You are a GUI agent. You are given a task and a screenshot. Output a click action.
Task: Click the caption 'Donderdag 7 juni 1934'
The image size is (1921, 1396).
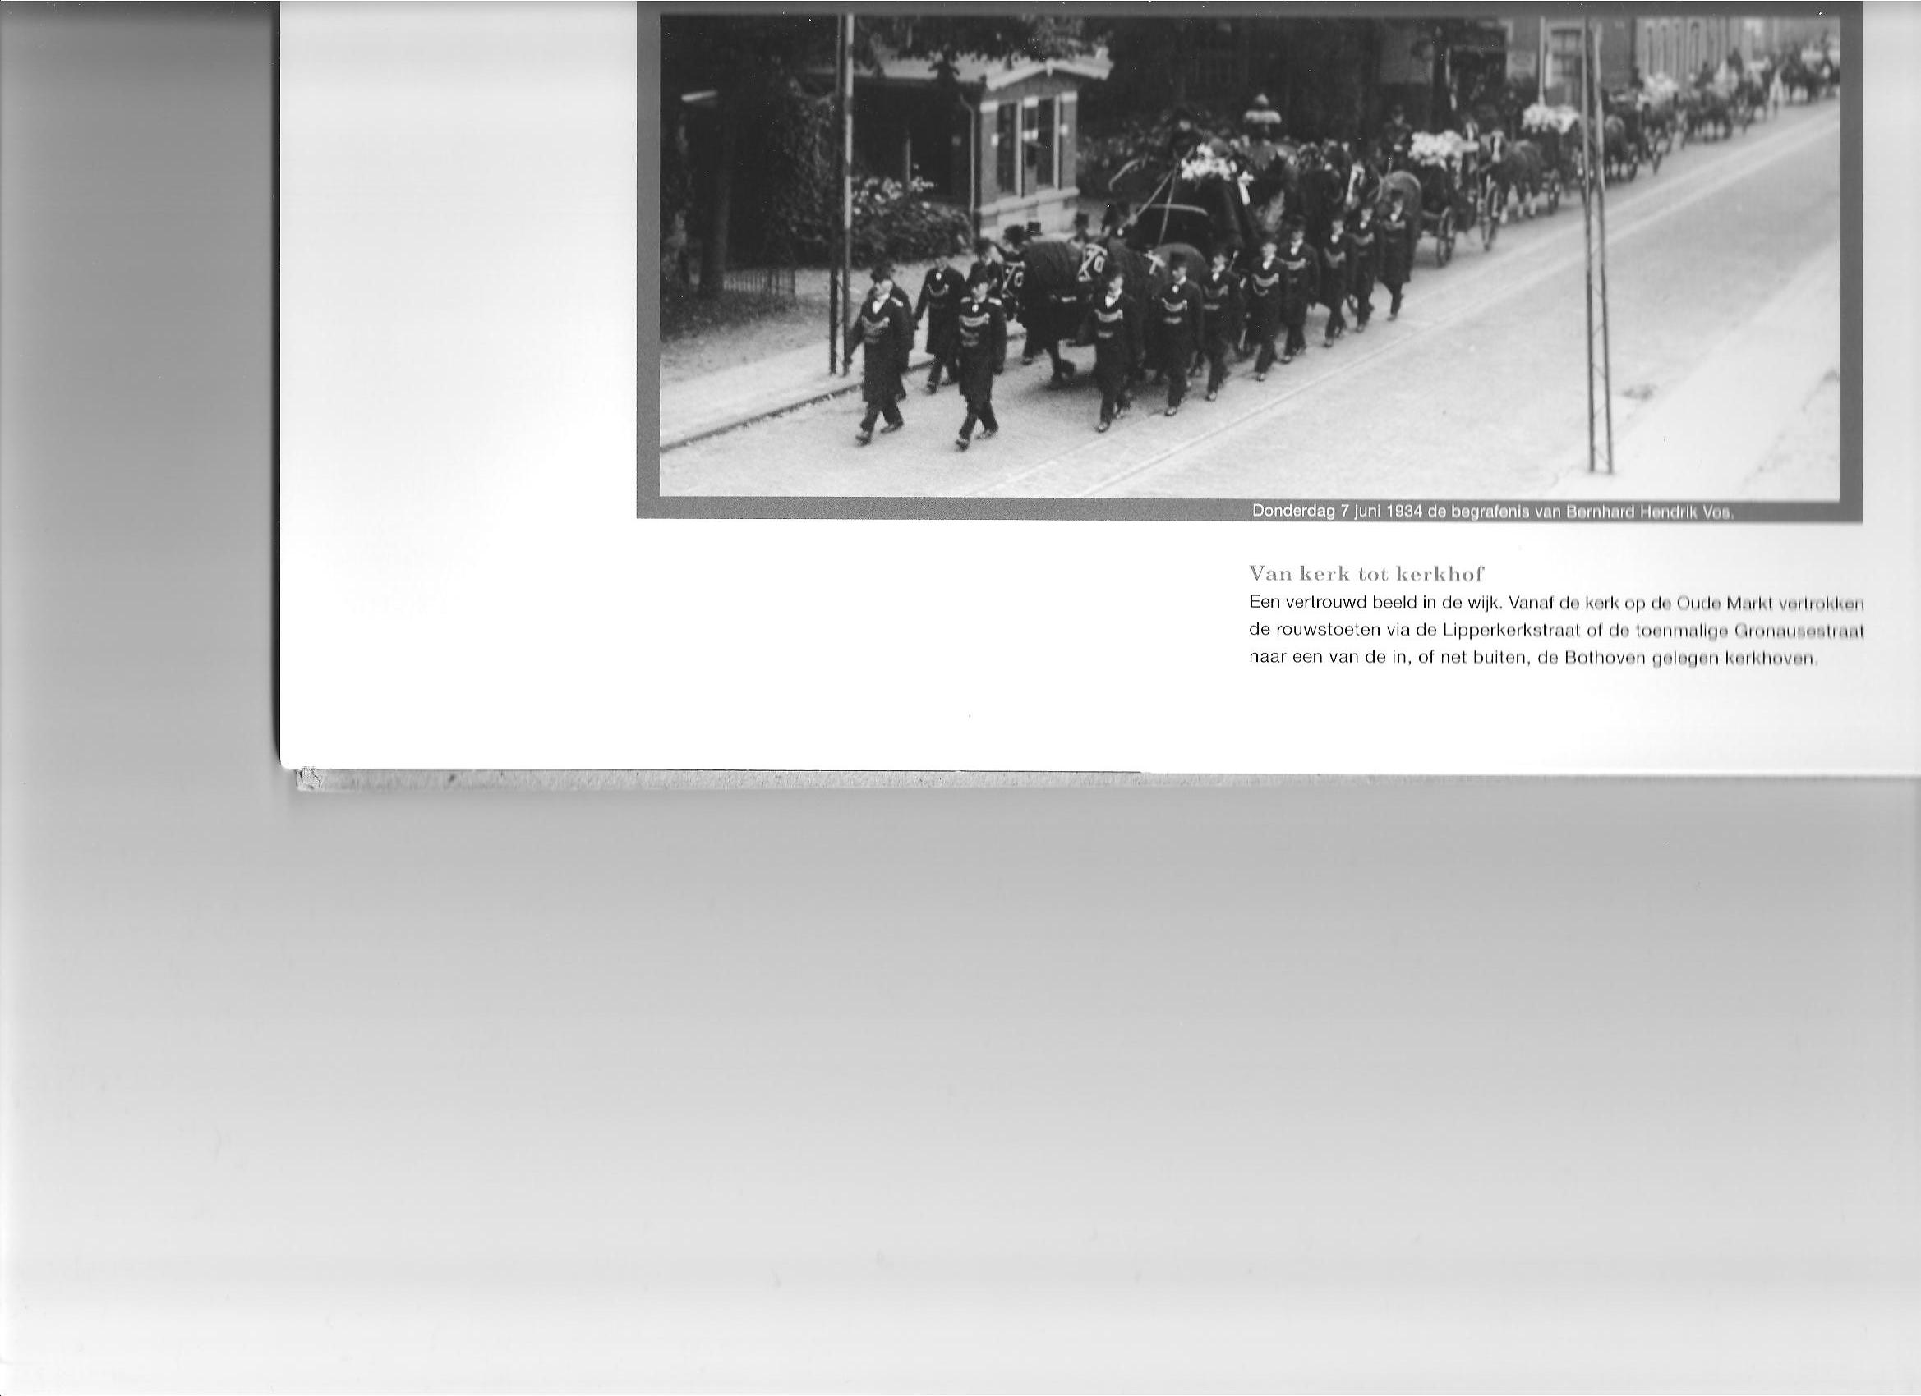[x=1338, y=513]
